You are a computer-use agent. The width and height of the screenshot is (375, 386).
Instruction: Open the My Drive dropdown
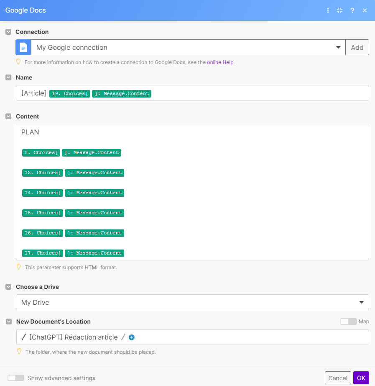pyautogui.click(x=192, y=302)
